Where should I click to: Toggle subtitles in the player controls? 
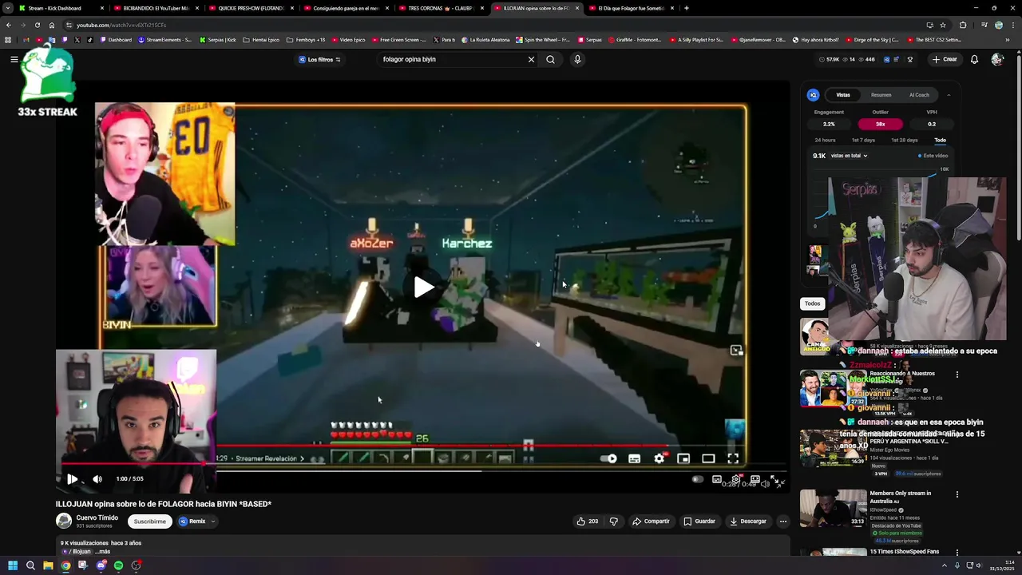tap(717, 479)
